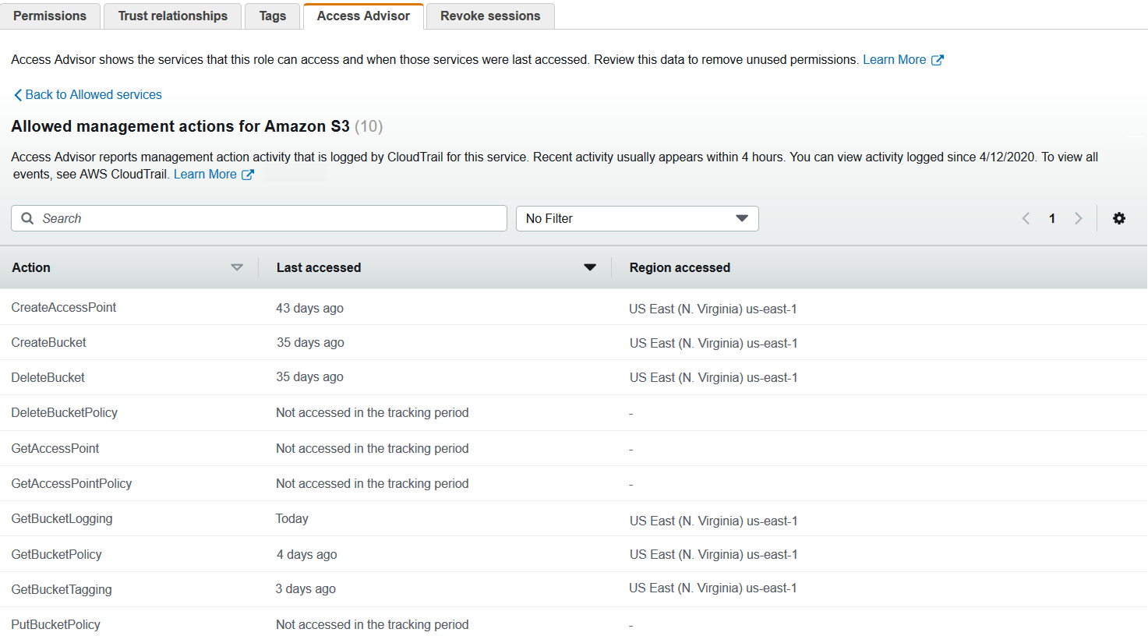Click inside the Search input field
Viewport: 1148px width, 643px height.
tap(257, 218)
